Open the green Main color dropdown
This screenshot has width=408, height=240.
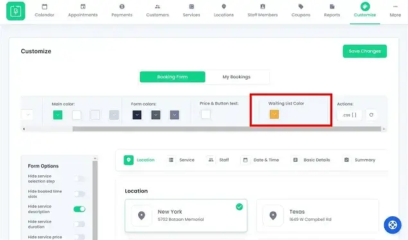pyautogui.click(x=58, y=115)
